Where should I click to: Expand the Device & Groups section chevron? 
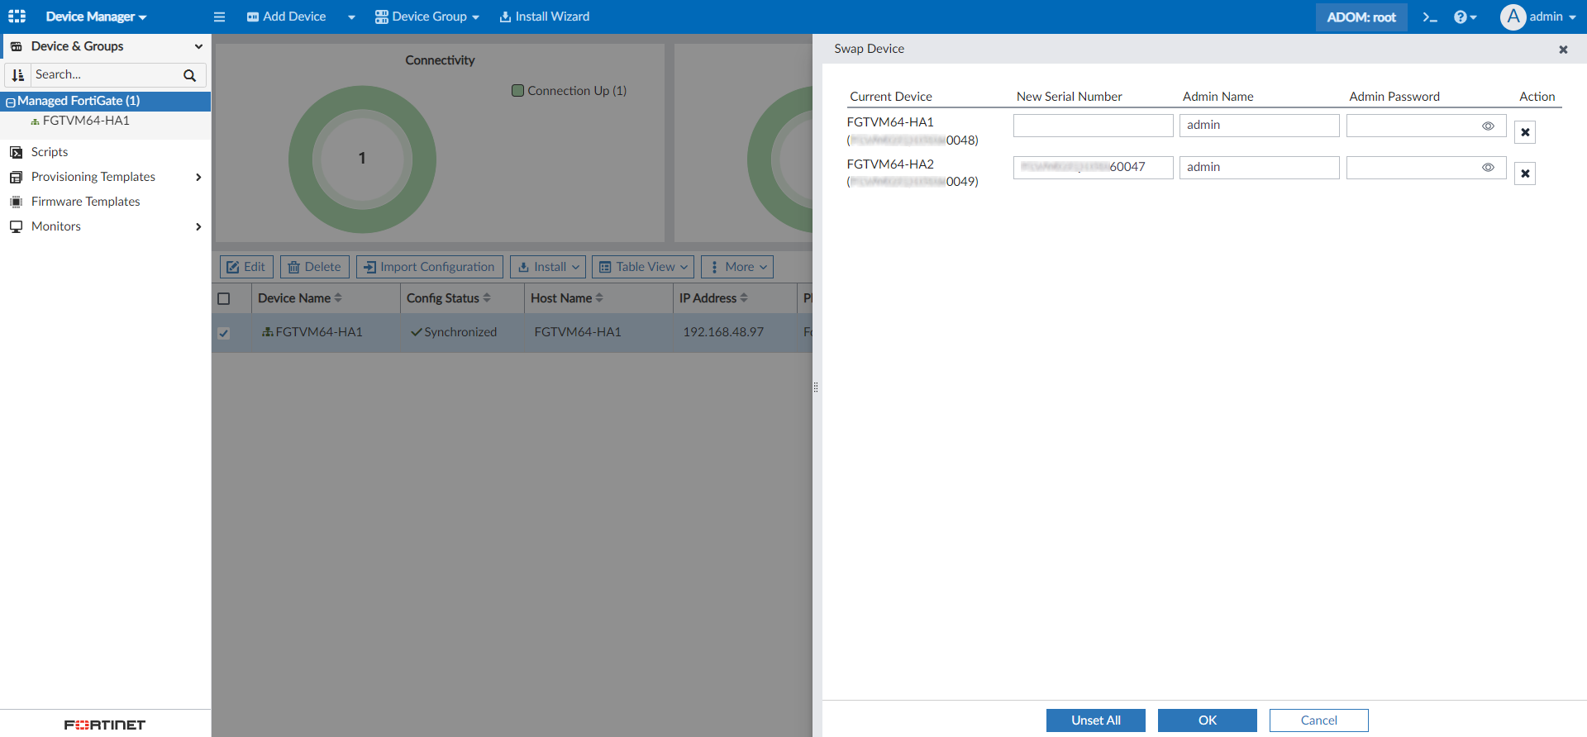point(198,46)
